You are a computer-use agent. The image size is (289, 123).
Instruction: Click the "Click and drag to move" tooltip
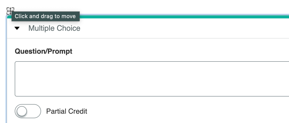pyautogui.click(x=45, y=16)
